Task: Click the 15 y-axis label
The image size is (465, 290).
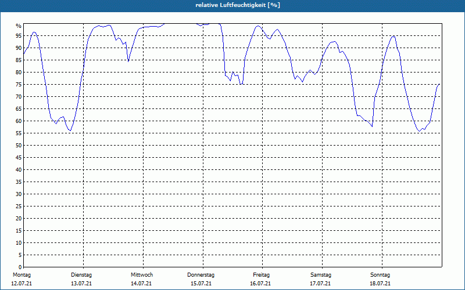Action: [x=19, y=230]
